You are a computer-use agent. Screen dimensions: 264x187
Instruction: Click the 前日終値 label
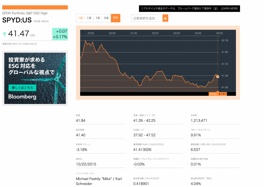(80, 130)
